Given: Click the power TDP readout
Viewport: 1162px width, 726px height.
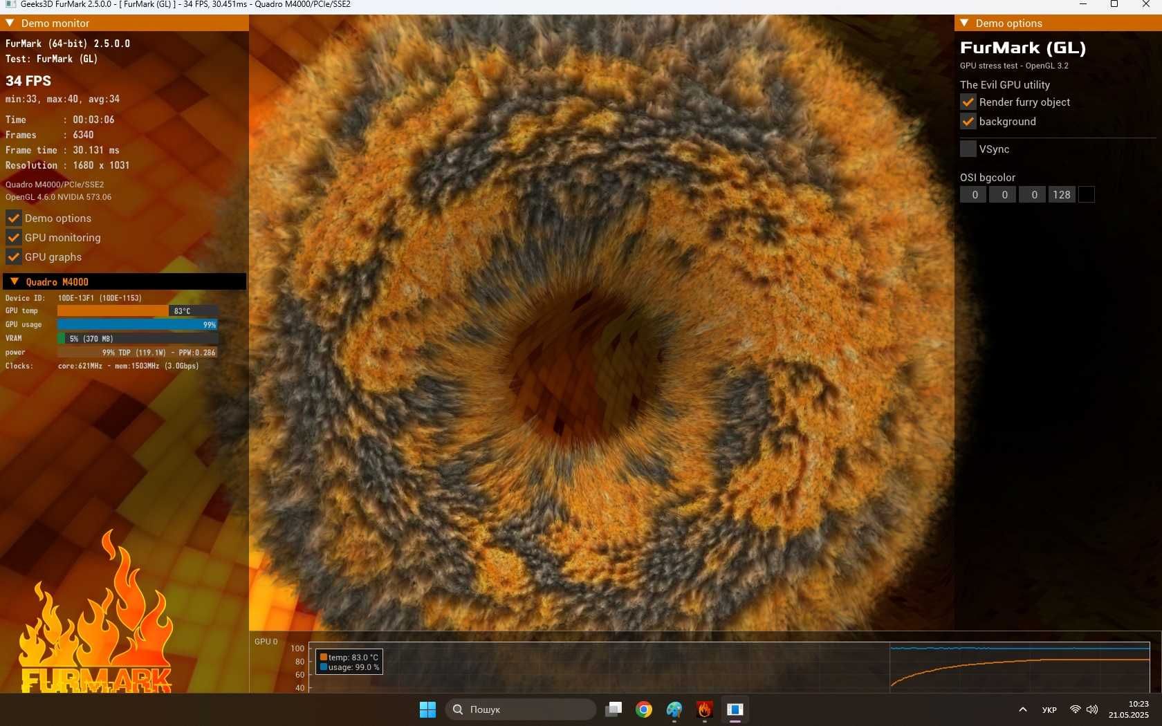Looking at the screenshot, I should tap(138, 352).
